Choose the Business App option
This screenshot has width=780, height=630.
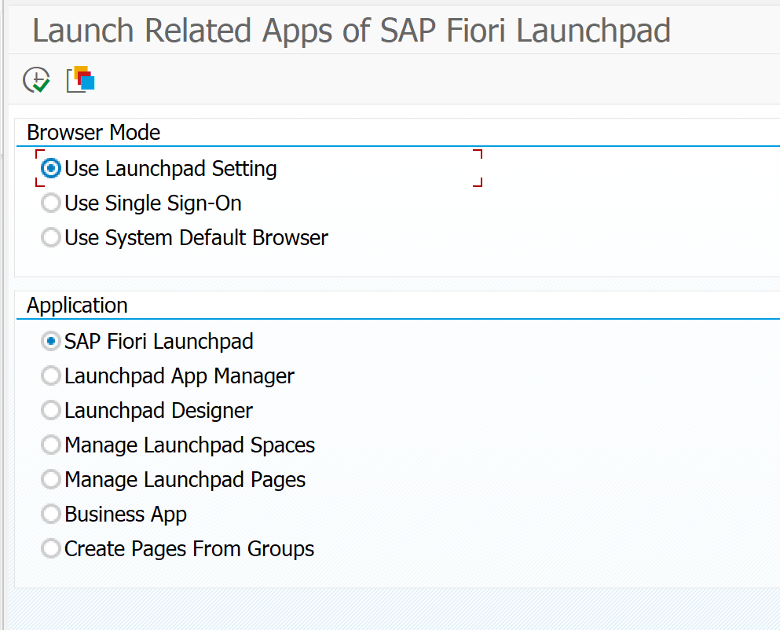(49, 514)
